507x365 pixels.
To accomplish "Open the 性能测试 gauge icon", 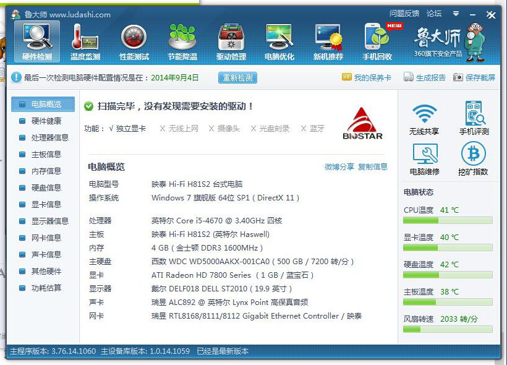I will pyautogui.click(x=134, y=37).
